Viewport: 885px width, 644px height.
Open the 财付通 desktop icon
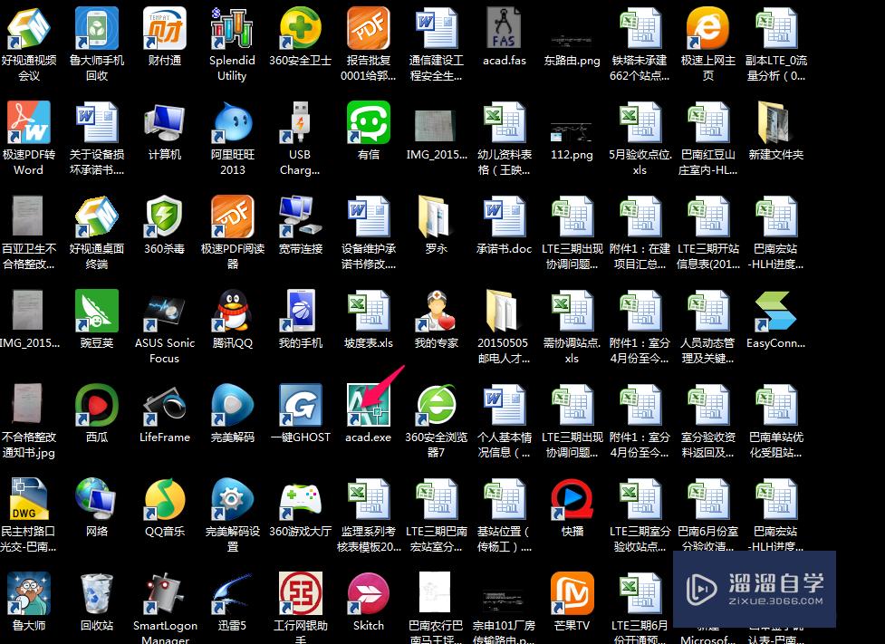tap(164, 28)
